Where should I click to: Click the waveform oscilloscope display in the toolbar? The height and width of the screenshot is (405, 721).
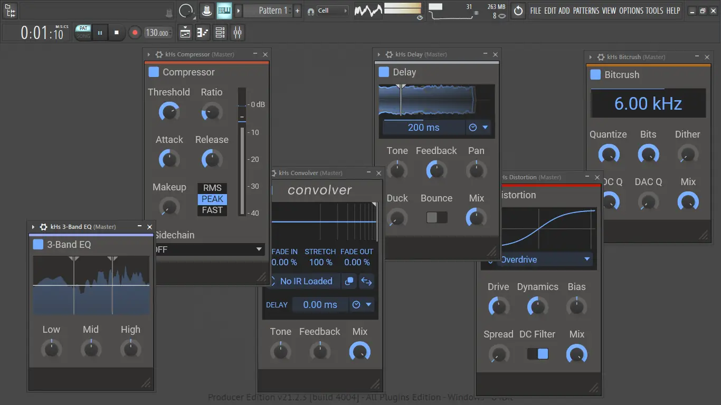coord(368,10)
